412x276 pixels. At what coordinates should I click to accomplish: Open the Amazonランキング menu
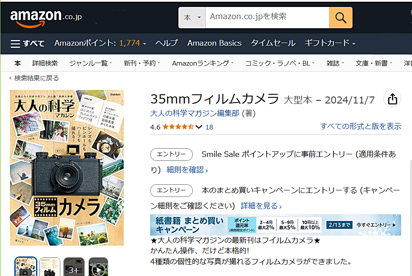click(202, 63)
